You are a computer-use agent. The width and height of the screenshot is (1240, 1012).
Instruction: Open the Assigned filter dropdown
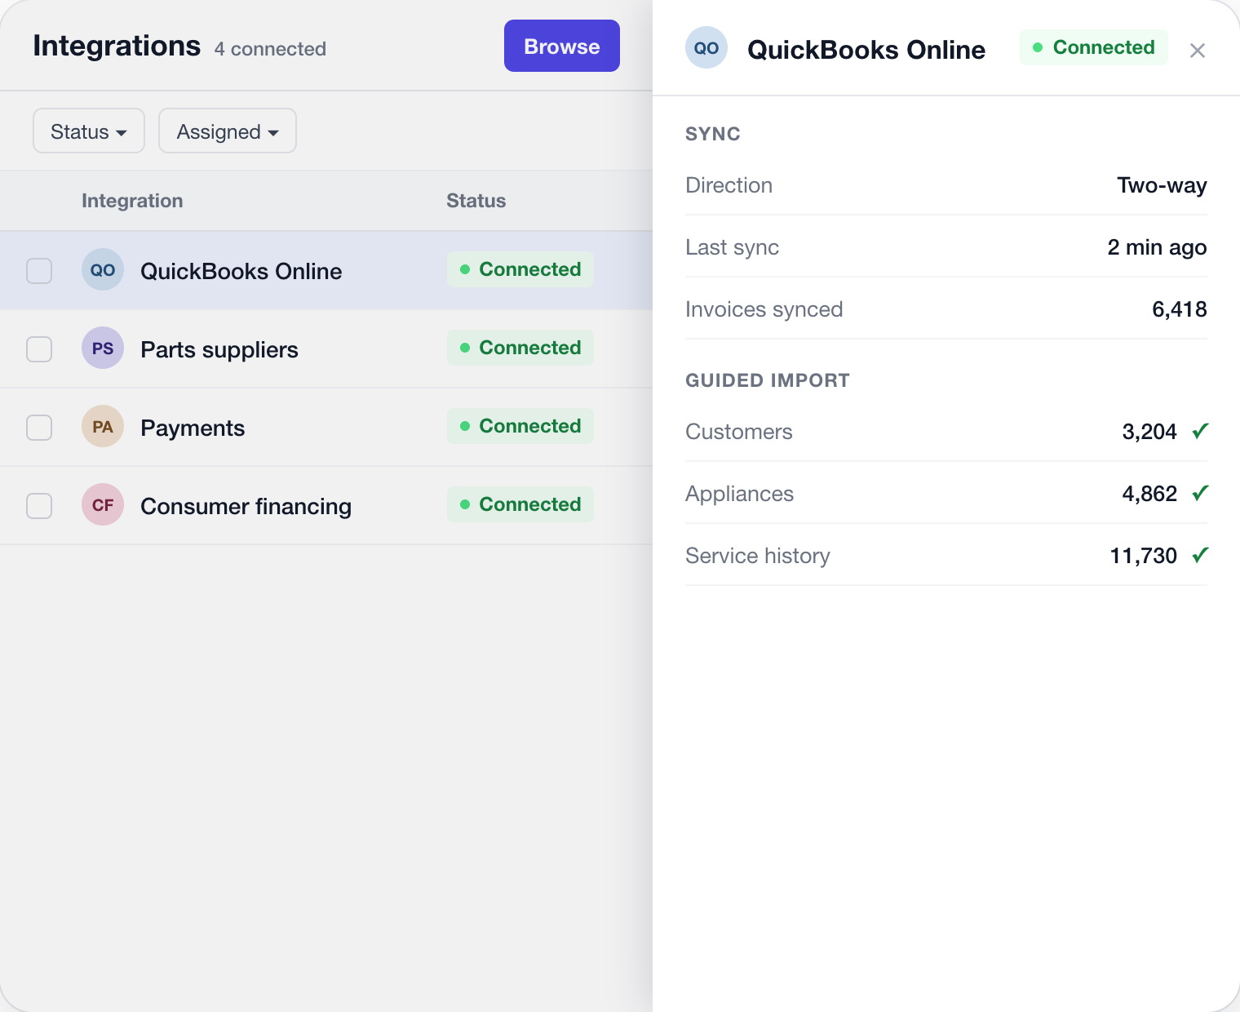(x=228, y=131)
